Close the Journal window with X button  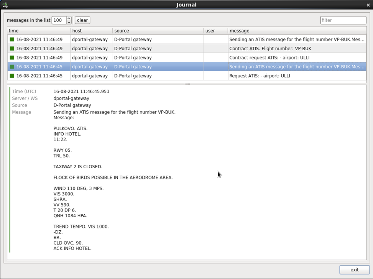(x=368, y=5)
